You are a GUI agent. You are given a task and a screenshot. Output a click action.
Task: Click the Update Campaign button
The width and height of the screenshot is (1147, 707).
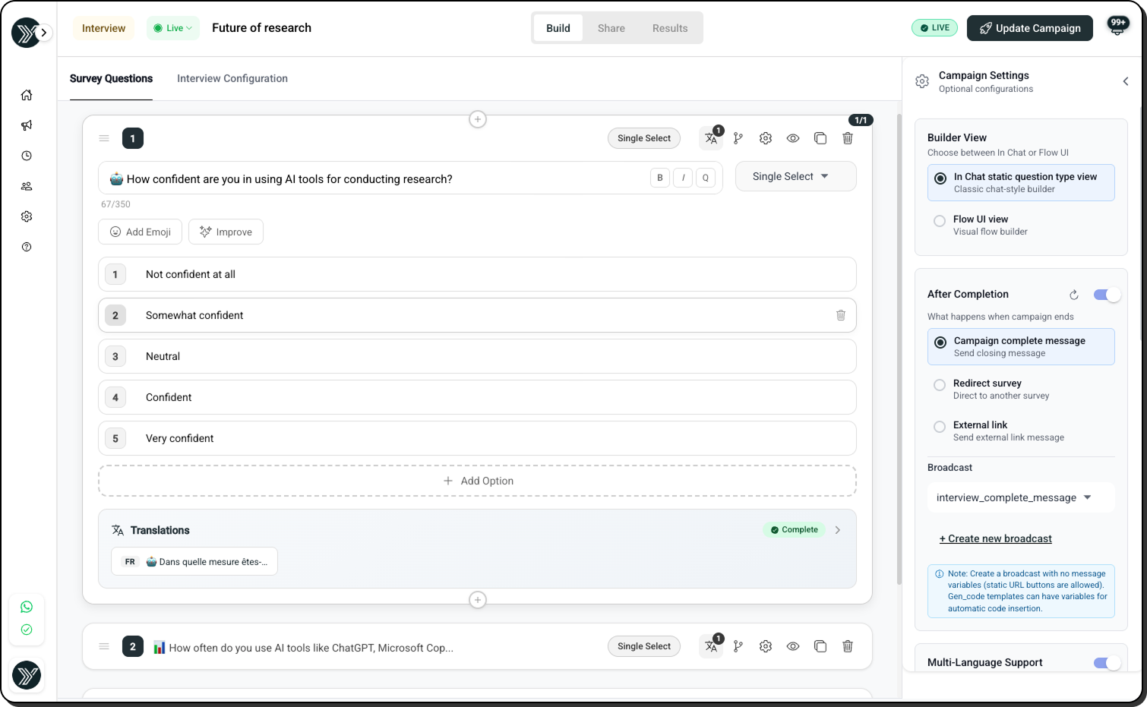[1029, 28]
